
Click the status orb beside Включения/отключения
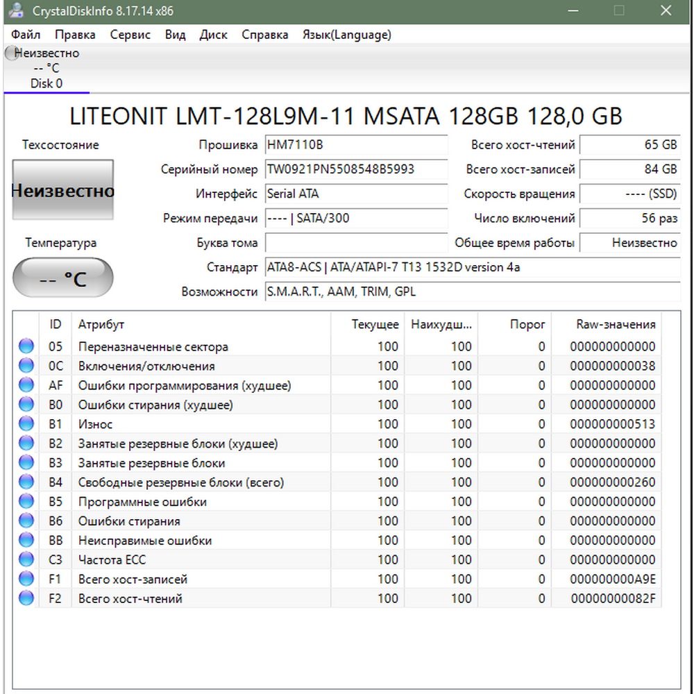click(x=26, y=366)
